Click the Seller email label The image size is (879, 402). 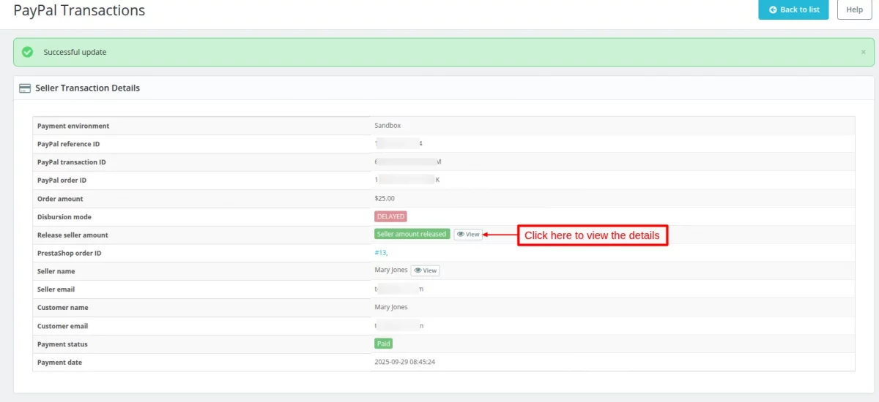click(x=56, y=289)
